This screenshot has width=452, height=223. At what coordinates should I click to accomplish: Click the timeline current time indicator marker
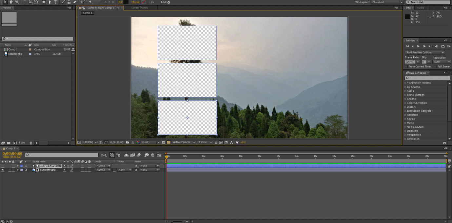pos(166,157)
